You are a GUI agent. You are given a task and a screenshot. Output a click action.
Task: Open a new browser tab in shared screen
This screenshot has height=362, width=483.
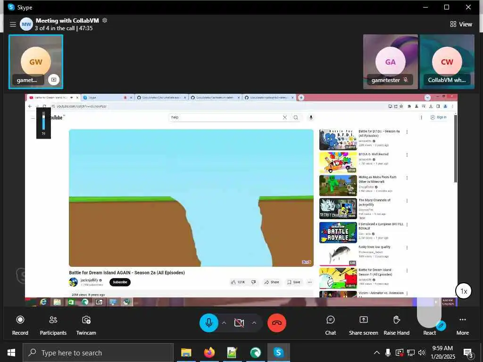pos(301,97)
